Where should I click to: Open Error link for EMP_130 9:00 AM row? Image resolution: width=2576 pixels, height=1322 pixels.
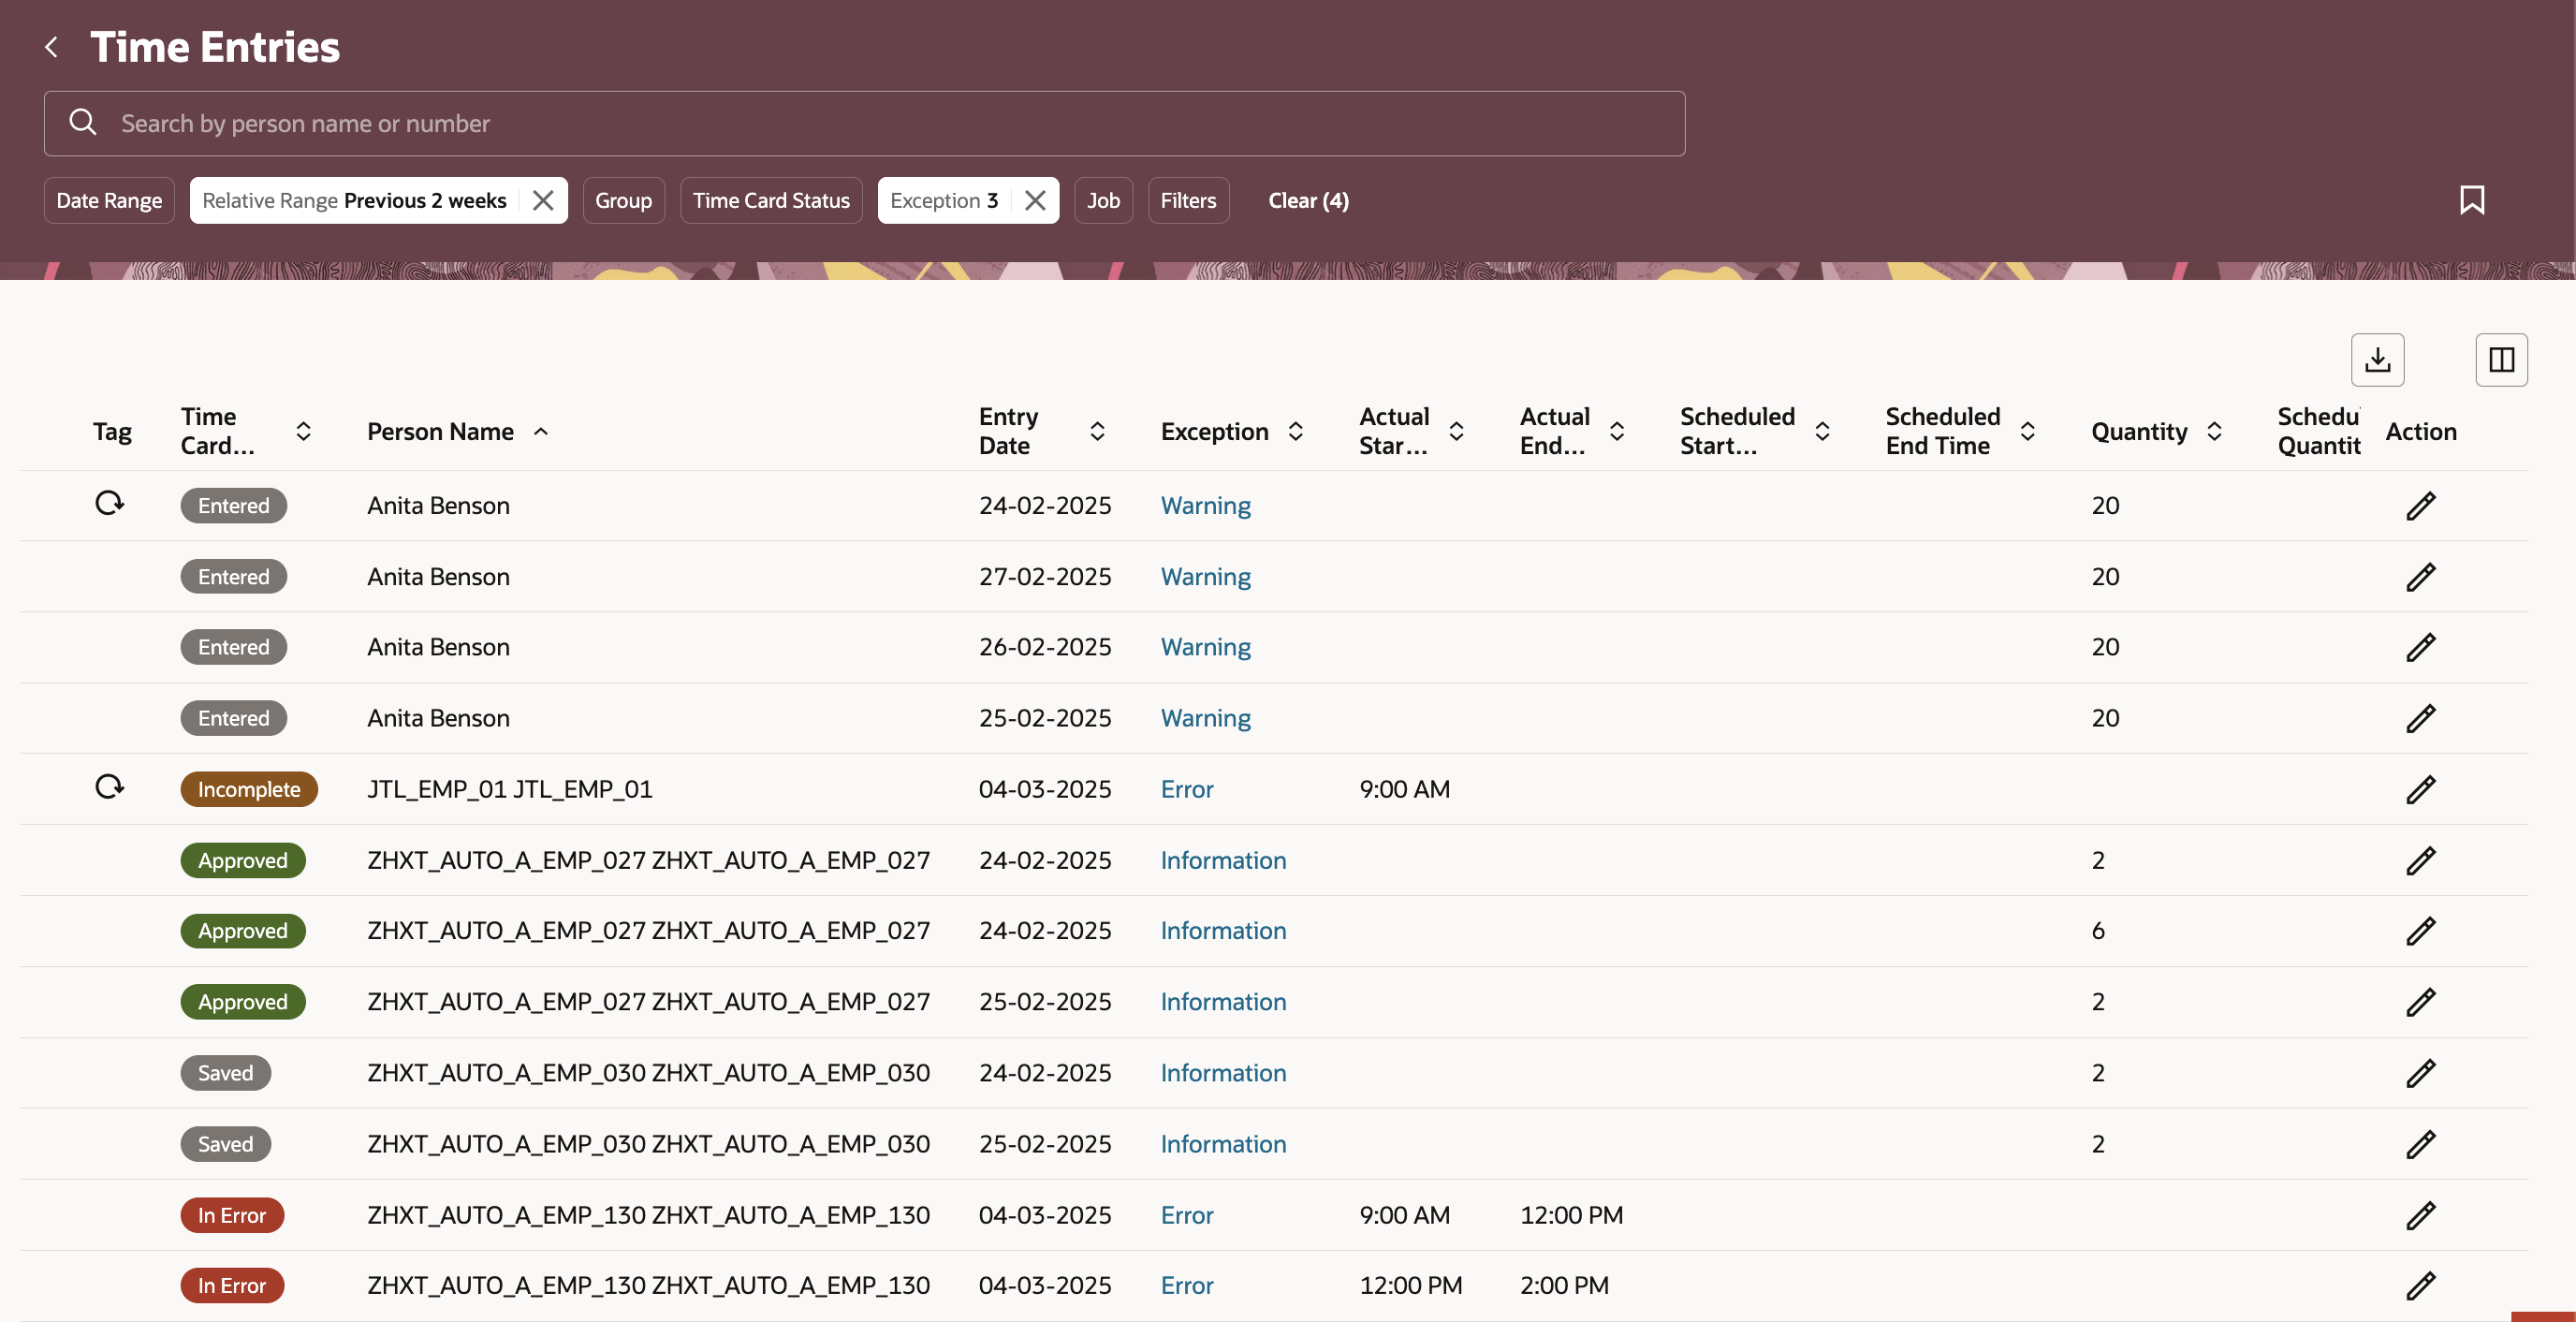pyautogui.click(x=1187, y=1215)
